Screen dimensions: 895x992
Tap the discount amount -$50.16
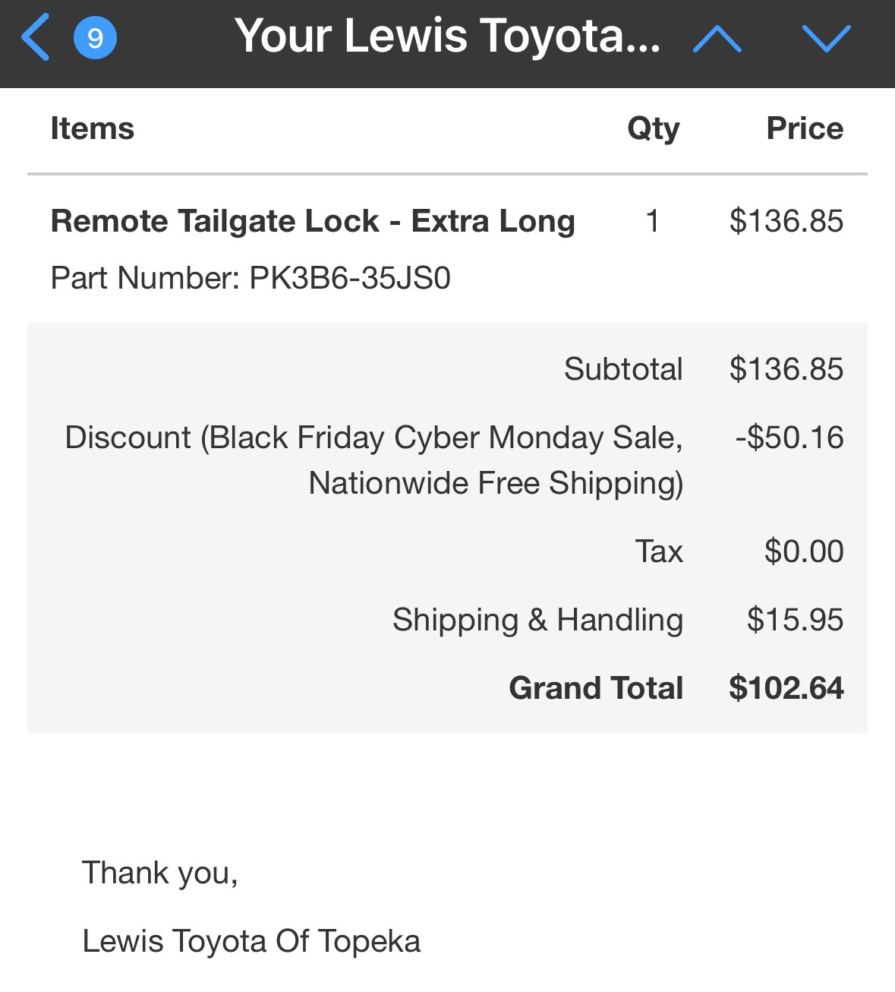coord(789,438)
